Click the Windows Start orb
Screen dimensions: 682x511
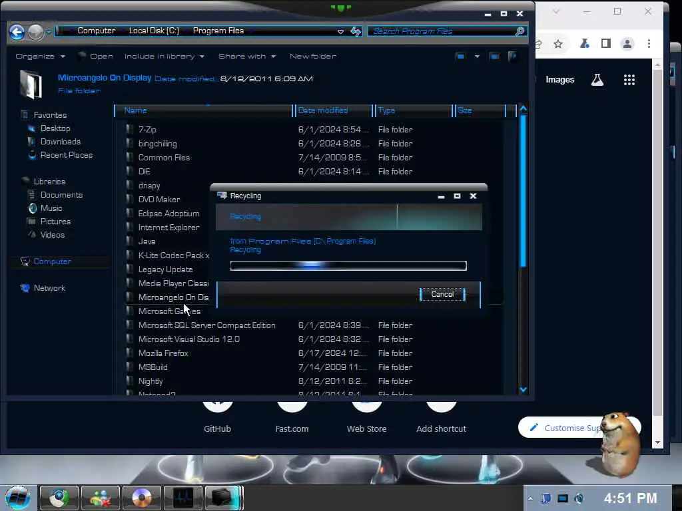tap(17, 498)
